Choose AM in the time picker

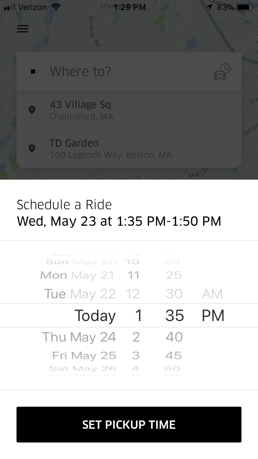pyautogui.click(x=213, y=294)
